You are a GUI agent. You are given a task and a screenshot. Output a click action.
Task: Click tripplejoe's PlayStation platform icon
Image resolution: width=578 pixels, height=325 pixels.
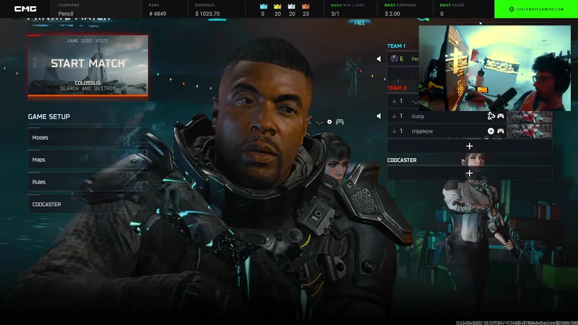(x=491, y=131)
